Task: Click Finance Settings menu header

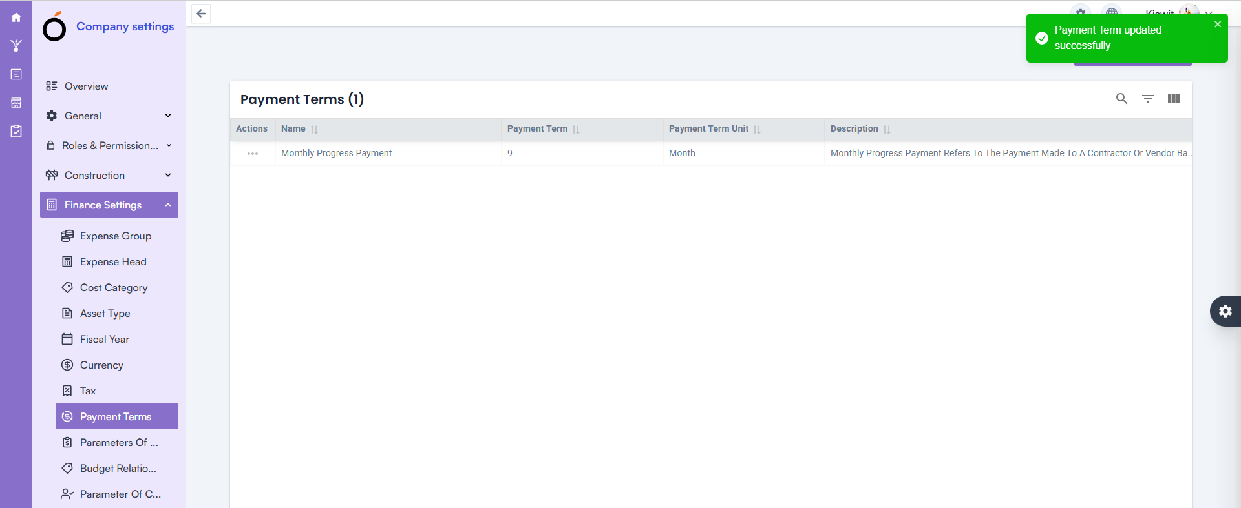Action: pyautogui.click(x=109, y=205)
